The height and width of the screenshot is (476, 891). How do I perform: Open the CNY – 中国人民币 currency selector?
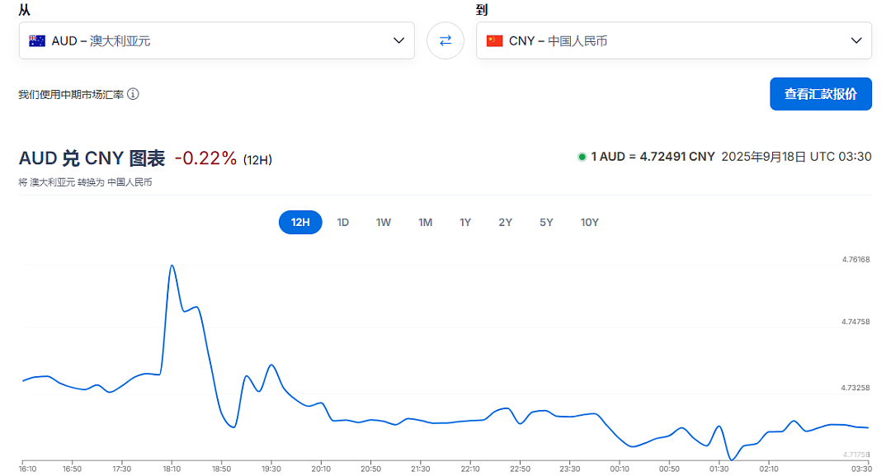click(x=674, y=40)
